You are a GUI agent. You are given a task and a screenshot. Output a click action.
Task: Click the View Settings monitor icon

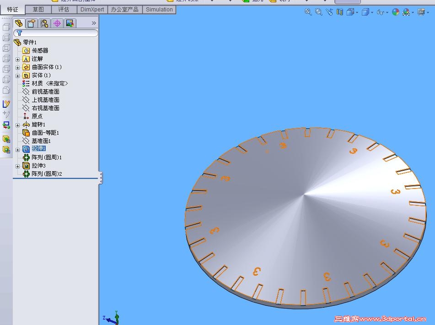pyautogui.click(x=421, y=12)
